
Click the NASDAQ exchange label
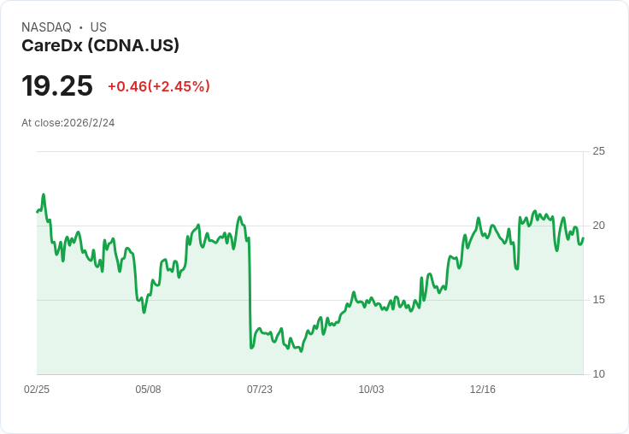coord(46,27)
